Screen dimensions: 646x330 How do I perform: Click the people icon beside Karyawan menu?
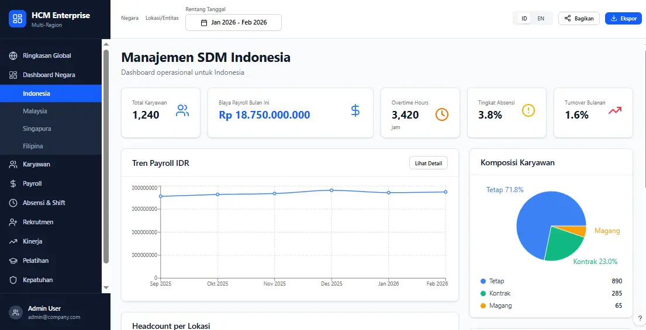pos(13,164)
